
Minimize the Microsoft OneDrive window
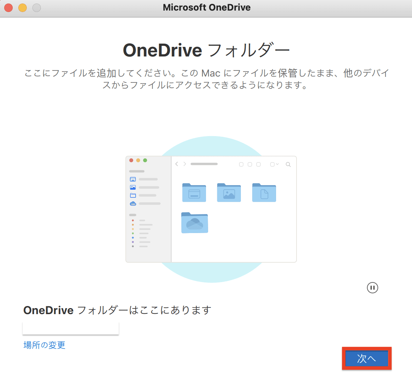tap(23, 8)
